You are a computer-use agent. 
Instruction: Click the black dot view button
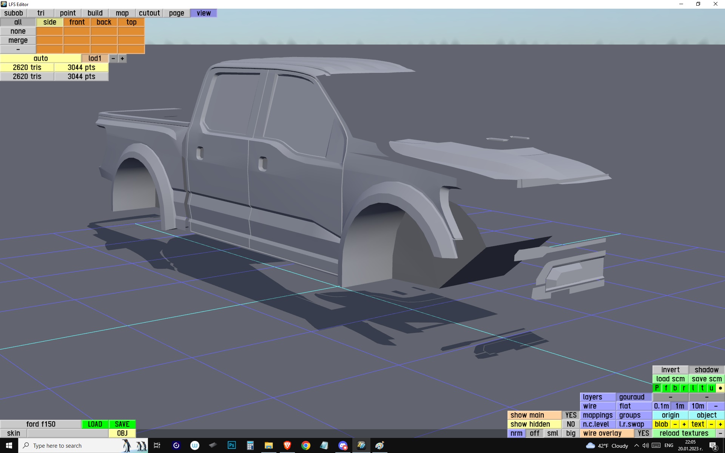pos(720,388)
